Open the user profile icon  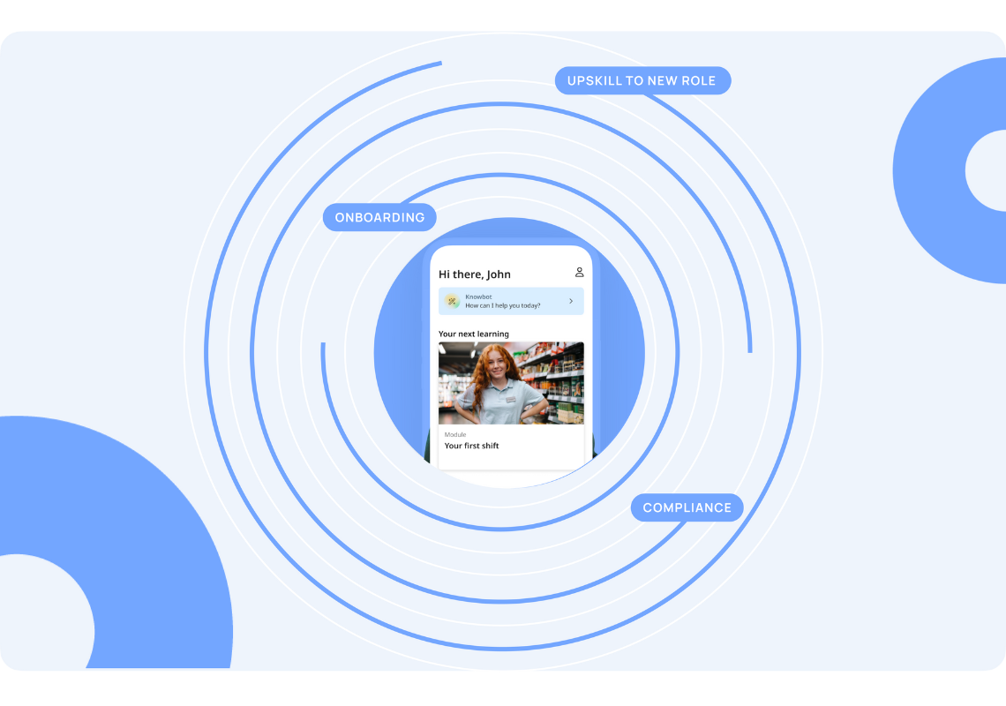[579, 272]
